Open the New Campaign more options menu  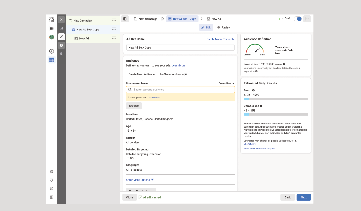coord(114,21)
